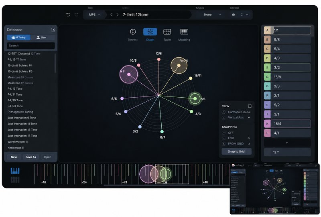Click the white selection box on the keyboard strip

coord(172,174)
